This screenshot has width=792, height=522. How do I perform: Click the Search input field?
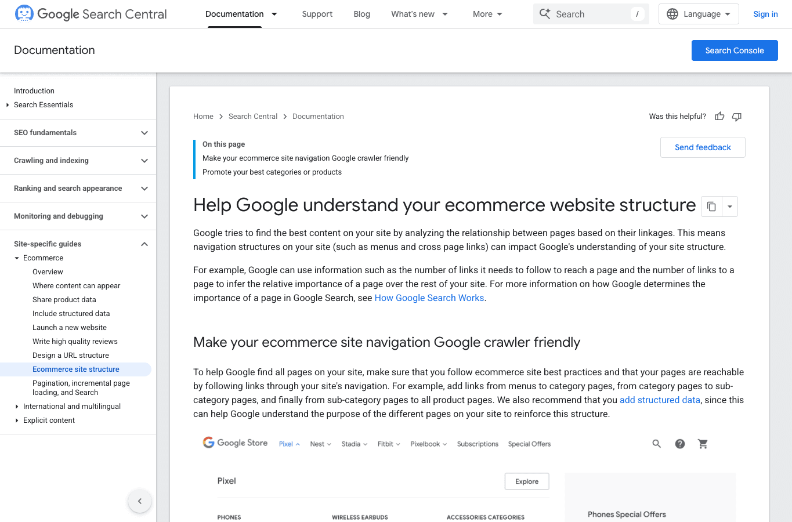591,14
